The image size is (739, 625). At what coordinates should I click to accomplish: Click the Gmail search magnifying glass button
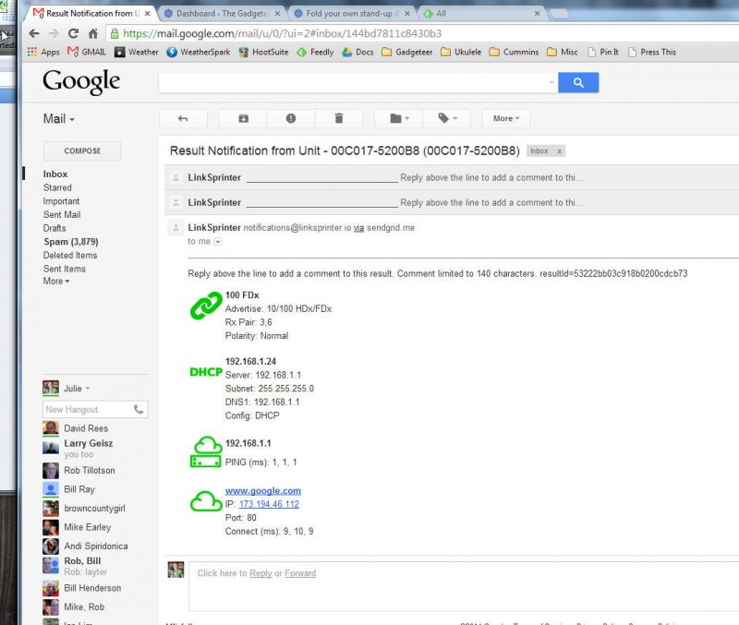(578, 82)
